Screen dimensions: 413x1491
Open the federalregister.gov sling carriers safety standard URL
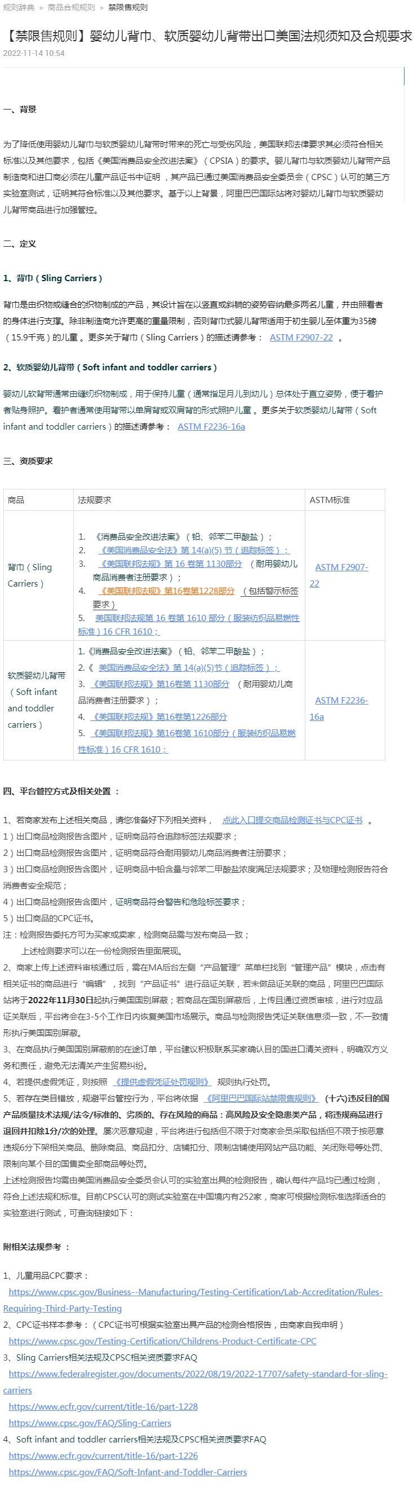(x=198, y=1374)
